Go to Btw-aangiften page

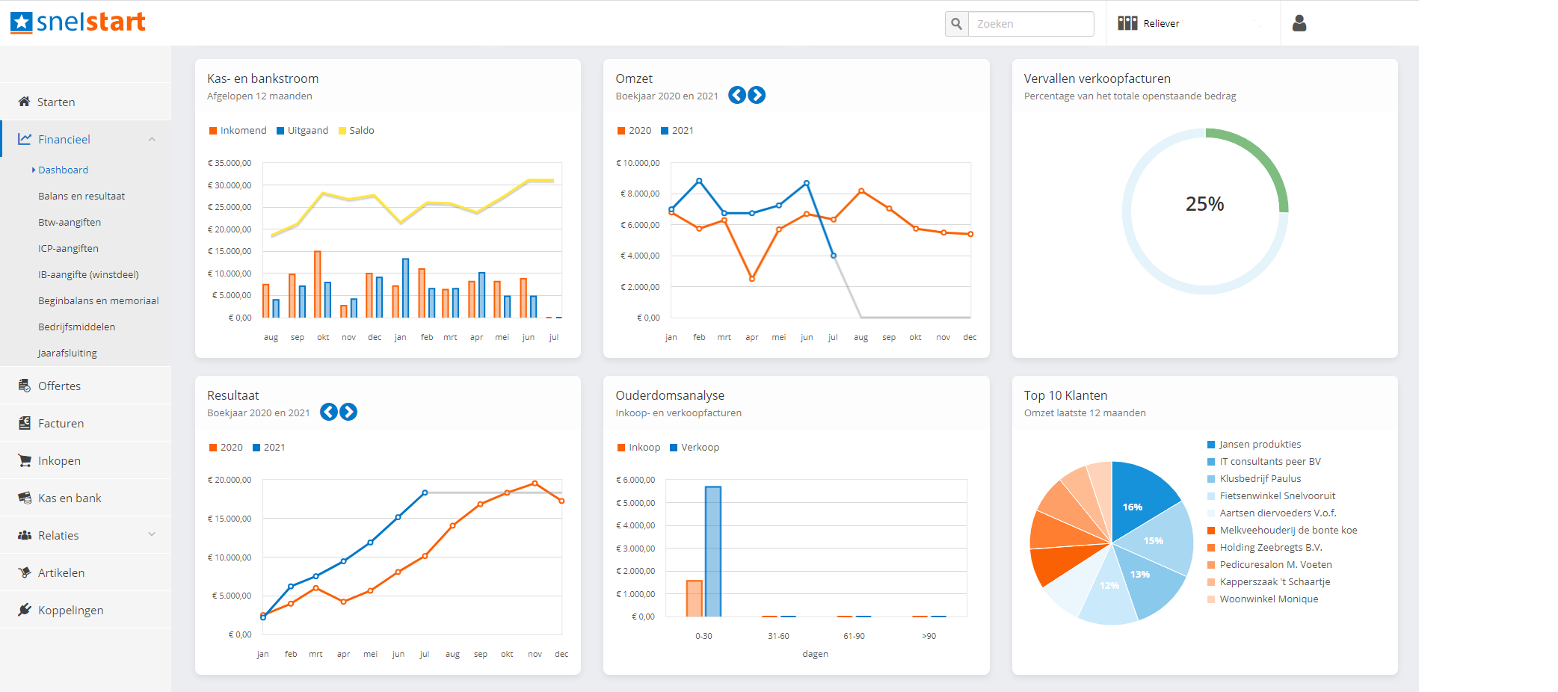tap(70, 223)
